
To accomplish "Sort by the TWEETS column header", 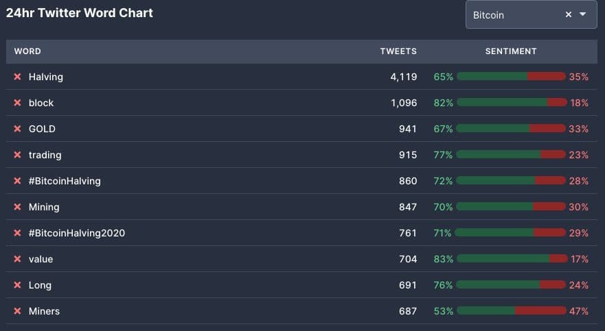I will coord(398,51).
